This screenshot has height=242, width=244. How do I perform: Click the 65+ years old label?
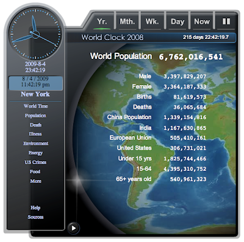[x=134, y=179]
